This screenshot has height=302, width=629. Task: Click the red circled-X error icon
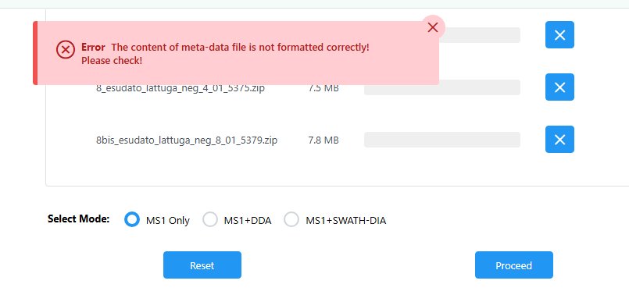[x=66, y=50]
